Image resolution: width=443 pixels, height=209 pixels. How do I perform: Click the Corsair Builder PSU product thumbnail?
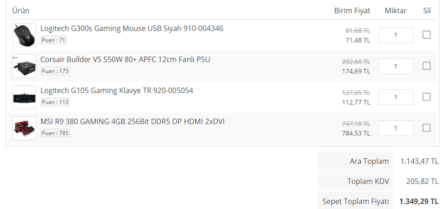[24, 66]
